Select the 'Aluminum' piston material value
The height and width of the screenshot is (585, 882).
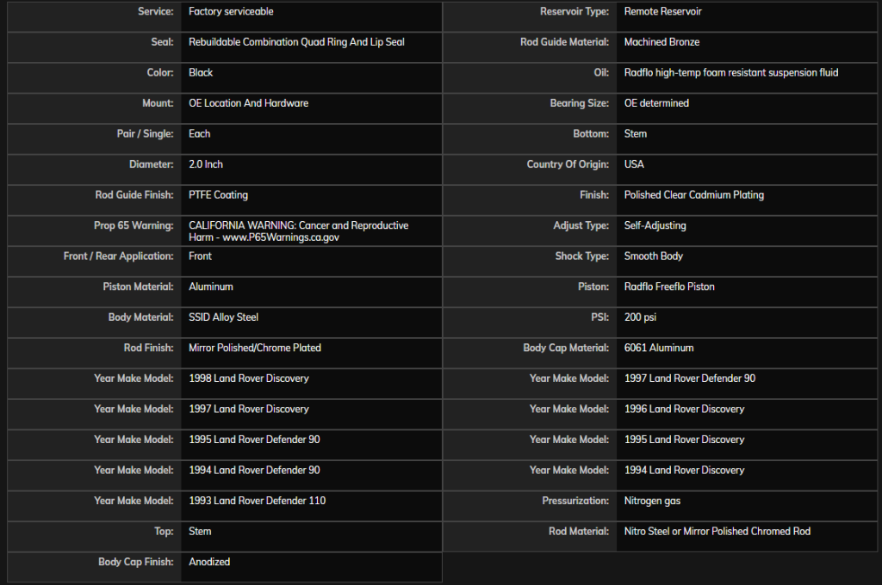210,286
